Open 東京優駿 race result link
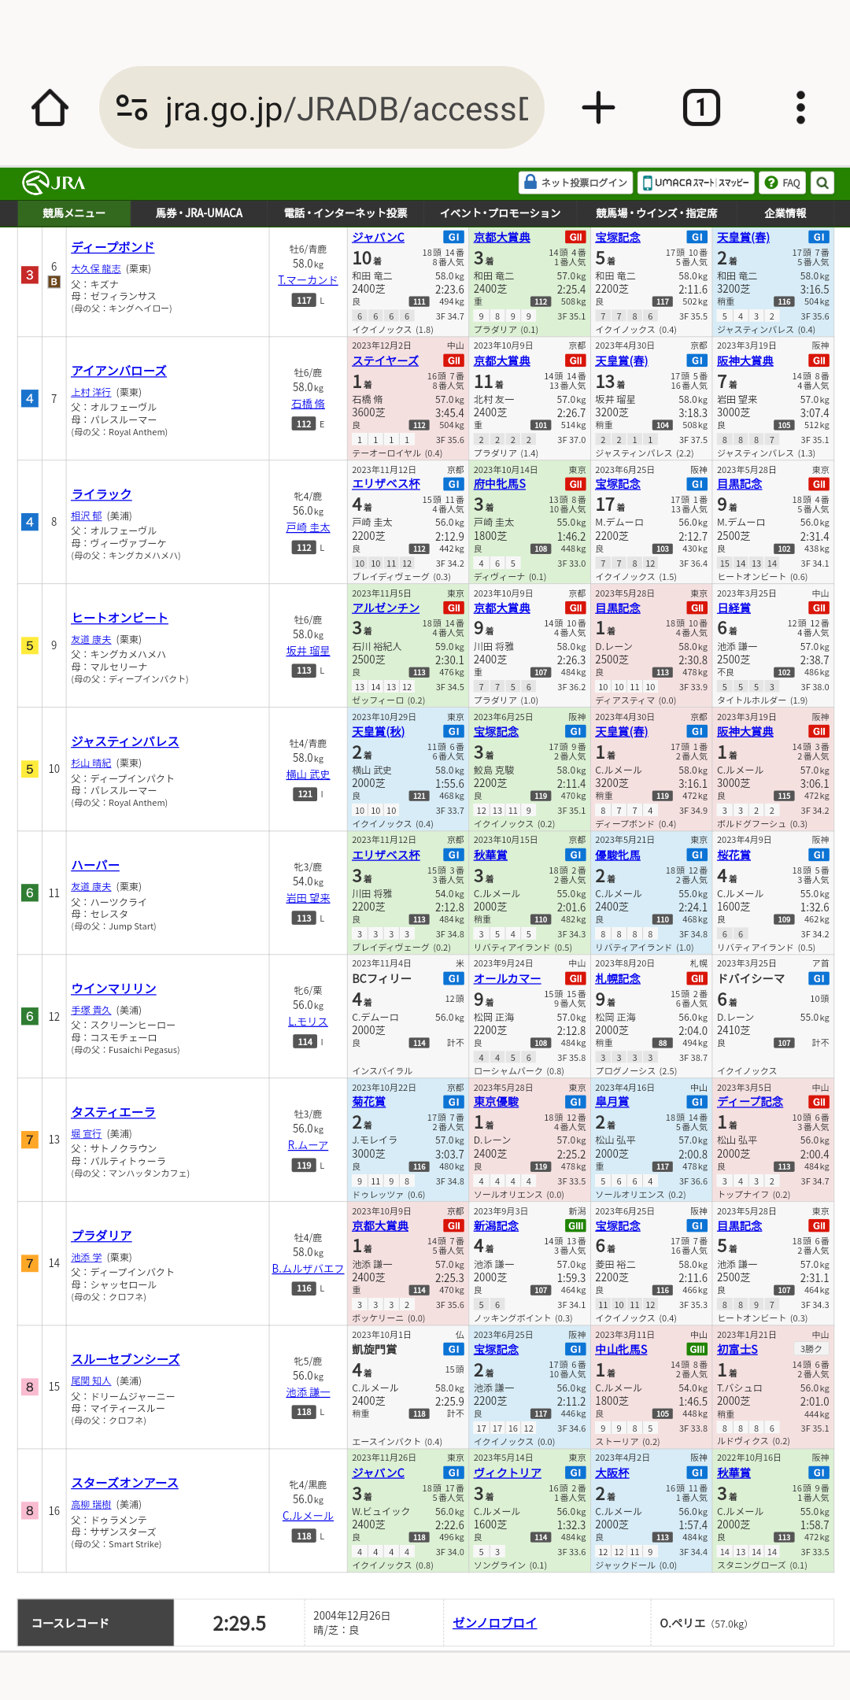850x1700 pixels. (x=496, y=1102)
